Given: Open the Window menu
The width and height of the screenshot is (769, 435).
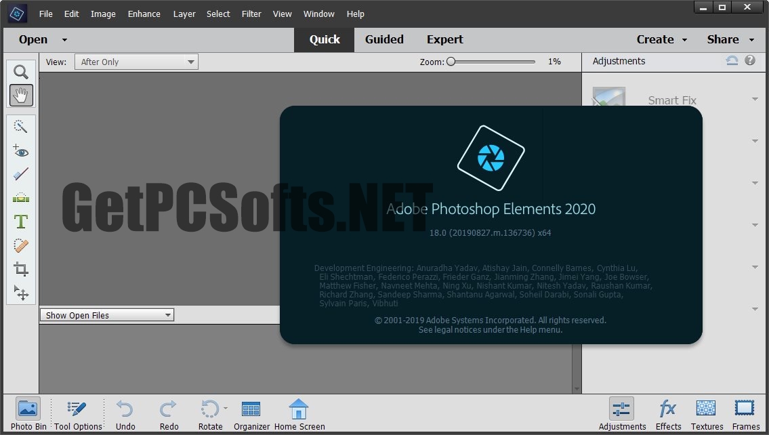Looking at the screenshot, I should 318,14.
